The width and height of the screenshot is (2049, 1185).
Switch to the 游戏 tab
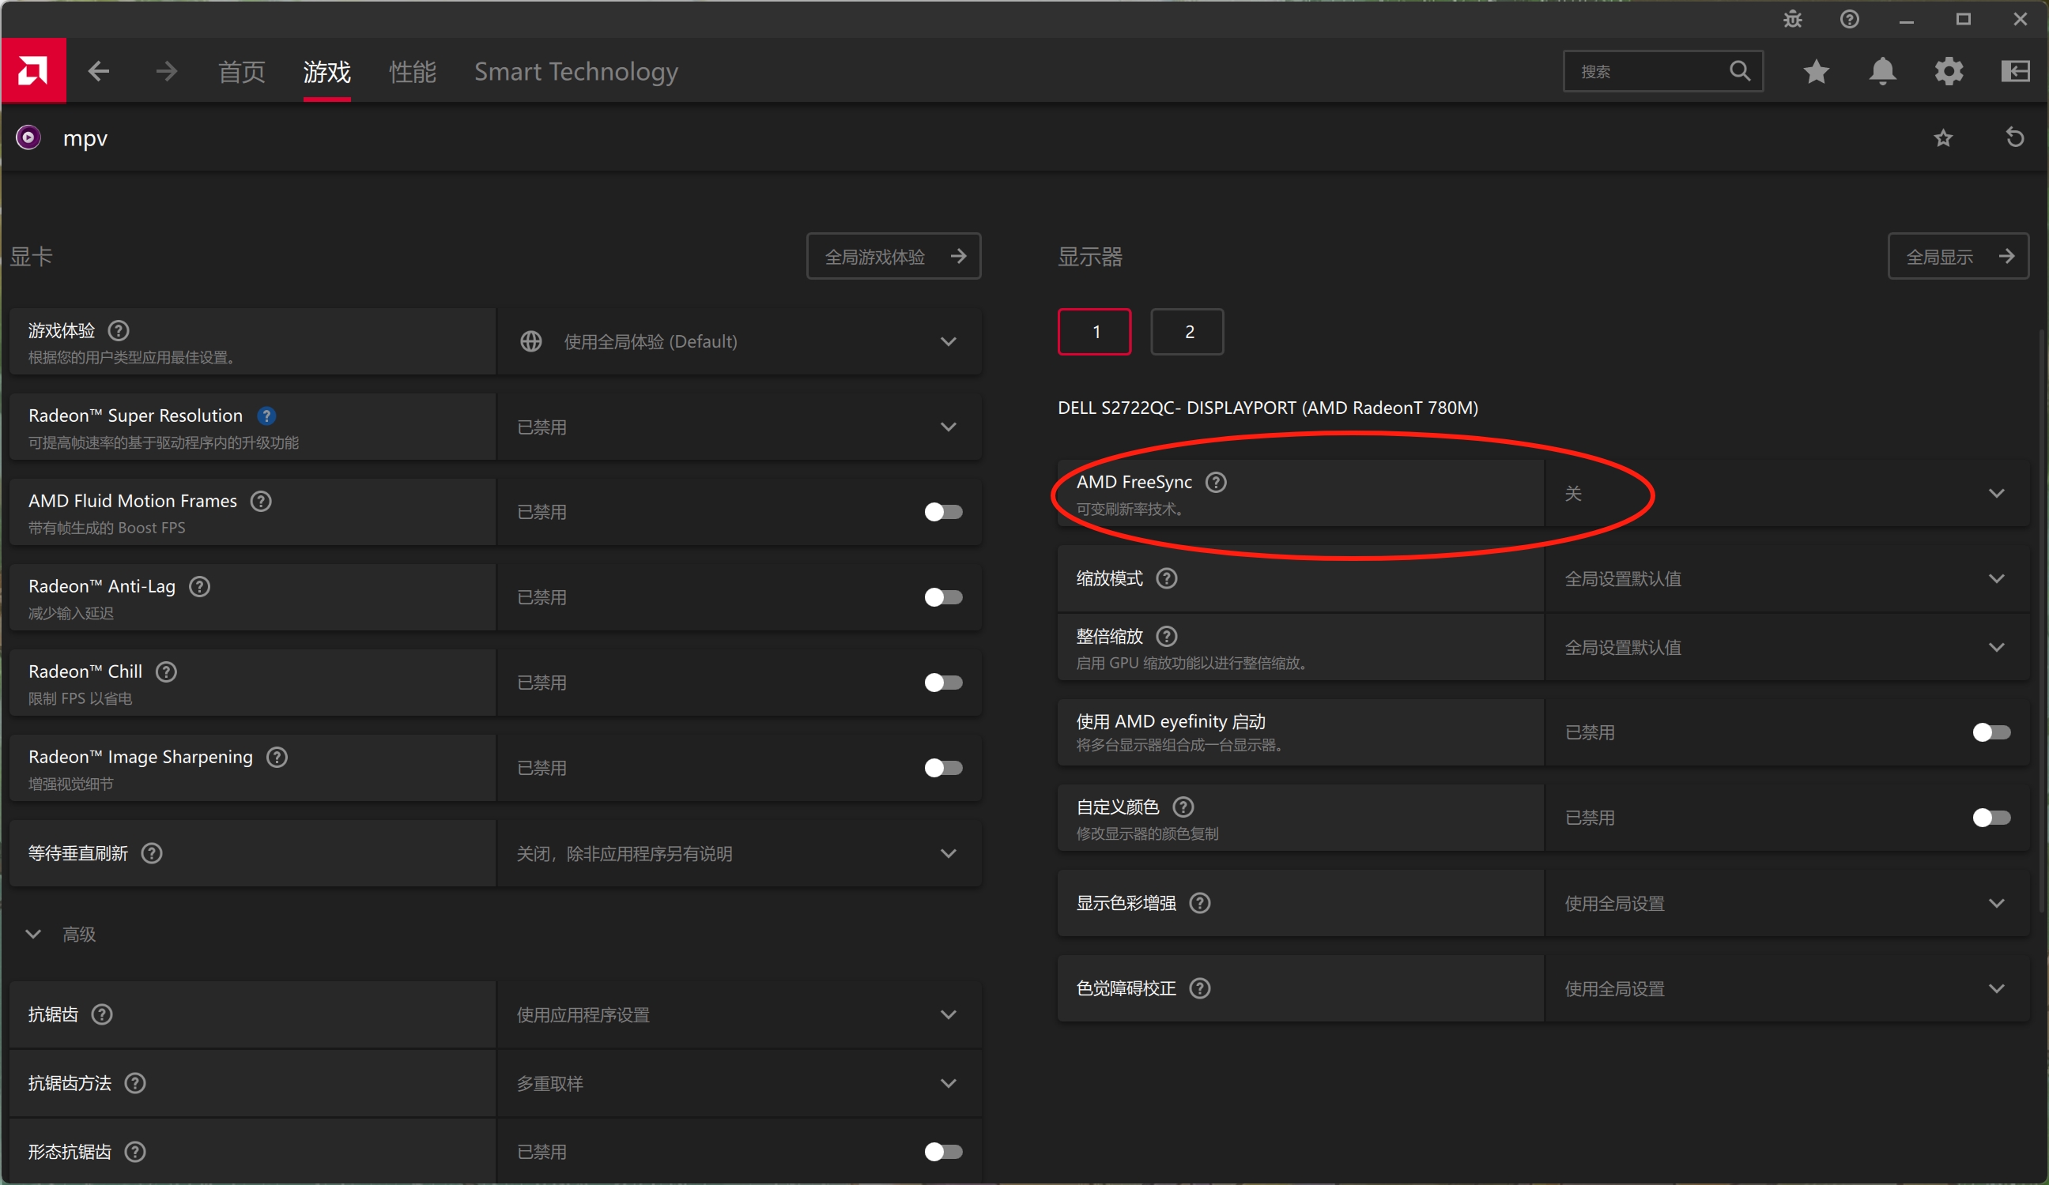(326, 72)
